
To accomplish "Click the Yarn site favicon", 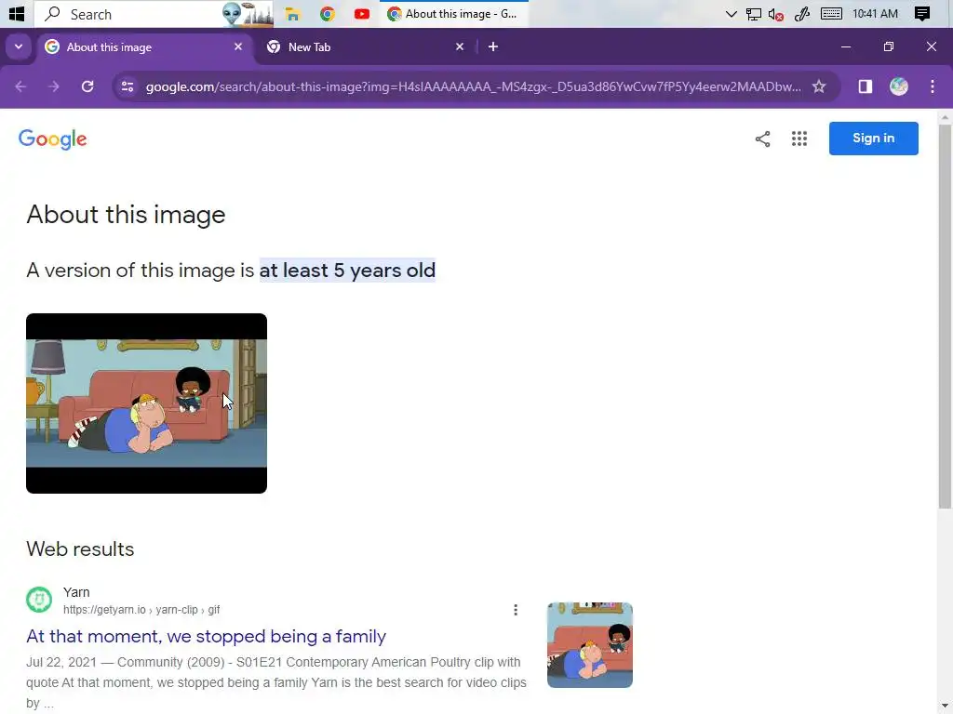I will pos(39,600).
